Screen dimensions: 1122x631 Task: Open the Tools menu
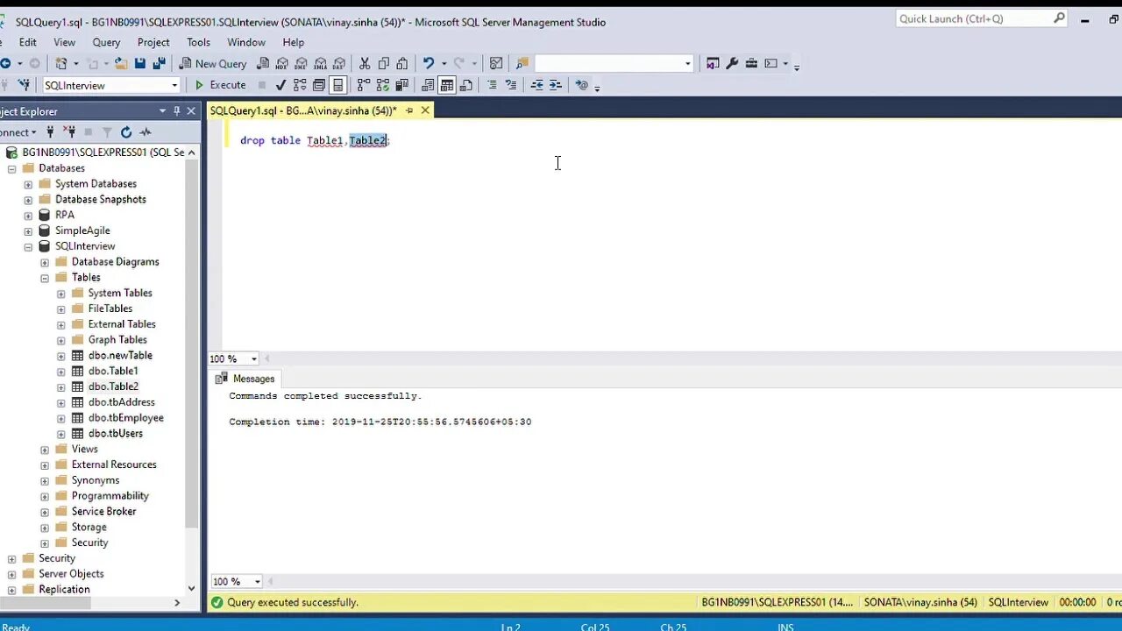(198, 42)
